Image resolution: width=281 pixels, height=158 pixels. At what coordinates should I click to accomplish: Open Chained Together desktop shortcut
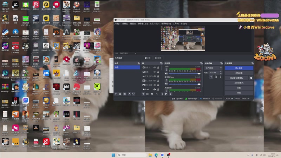(77, 7)
